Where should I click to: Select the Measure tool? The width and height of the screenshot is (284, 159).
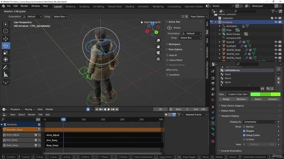pos(6,74)
